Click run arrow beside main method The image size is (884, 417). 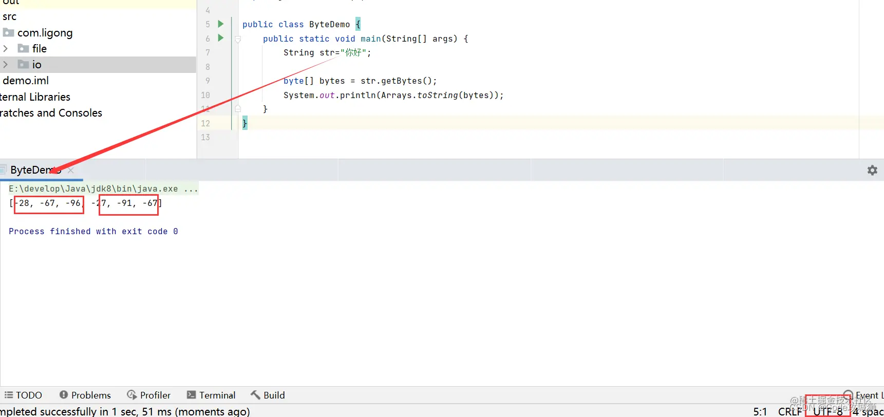tap(220, 38)
